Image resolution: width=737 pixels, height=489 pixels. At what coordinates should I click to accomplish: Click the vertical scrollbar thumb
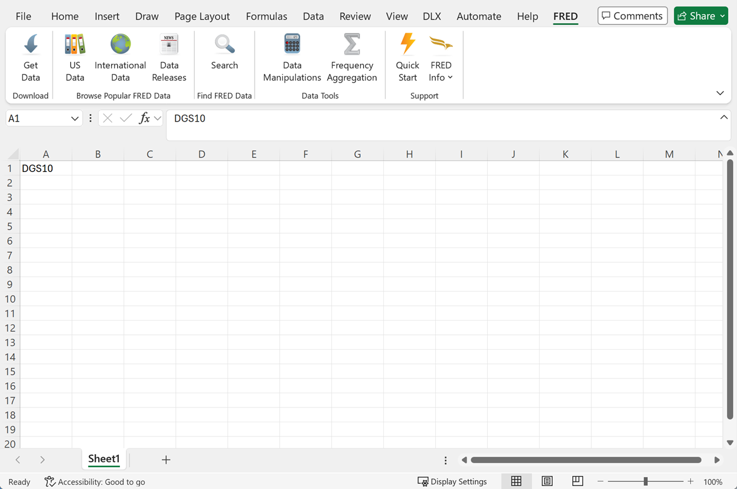tap(731, 289)
